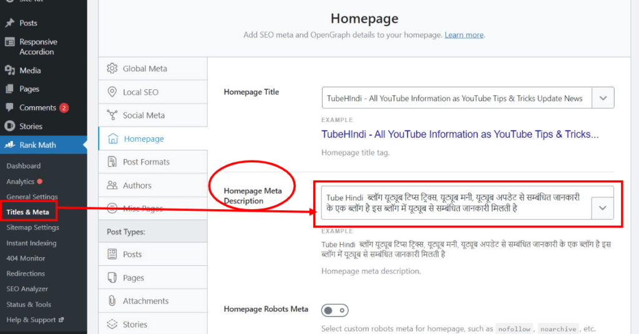Click the Attachments paperclip icon
This screenshot has height=334, width=639.
point(112,301)
